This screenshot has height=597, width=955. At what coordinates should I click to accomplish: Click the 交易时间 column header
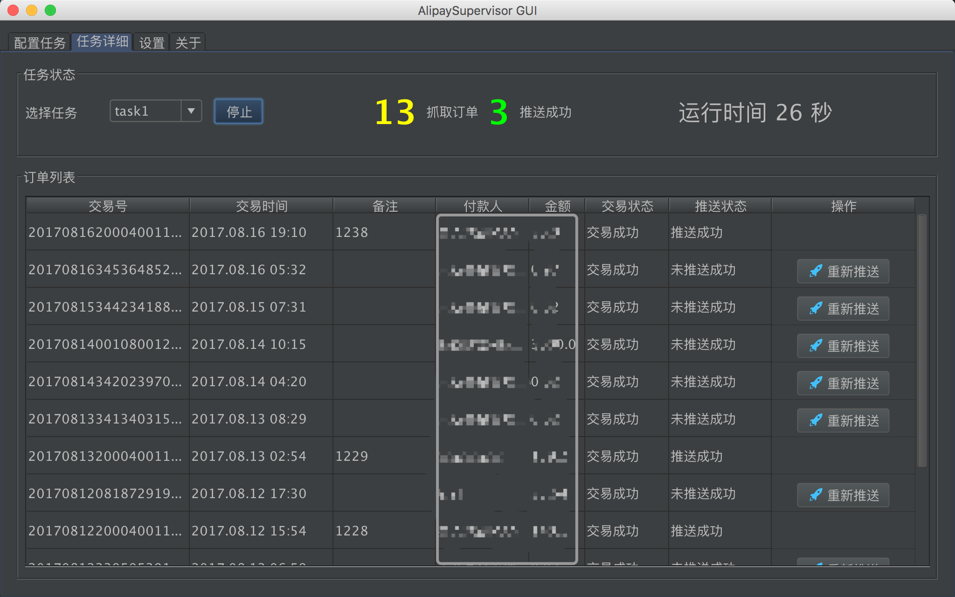coord(262,206)
